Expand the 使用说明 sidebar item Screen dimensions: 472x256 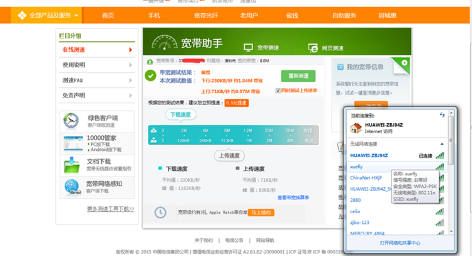pos(98,64)
